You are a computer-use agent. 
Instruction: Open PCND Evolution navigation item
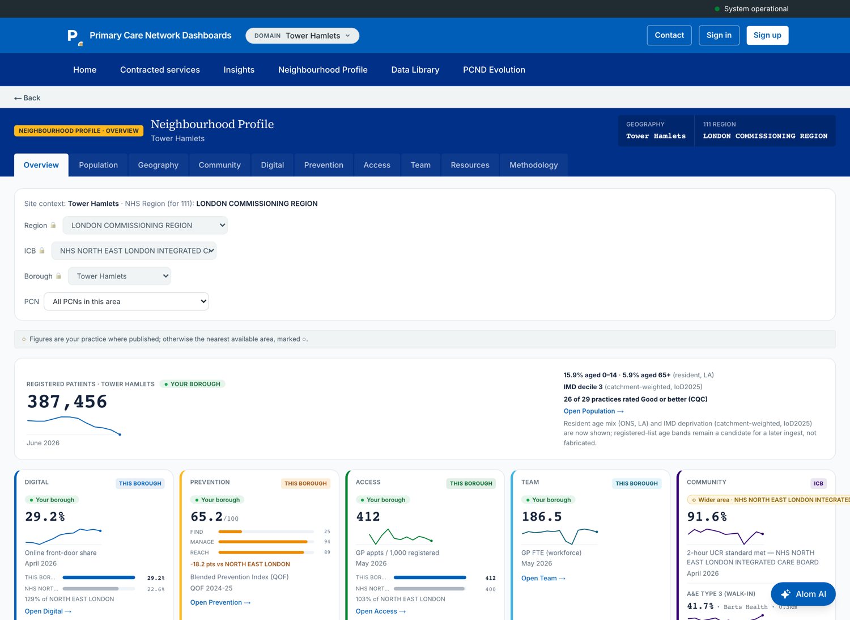pos(494,70)
